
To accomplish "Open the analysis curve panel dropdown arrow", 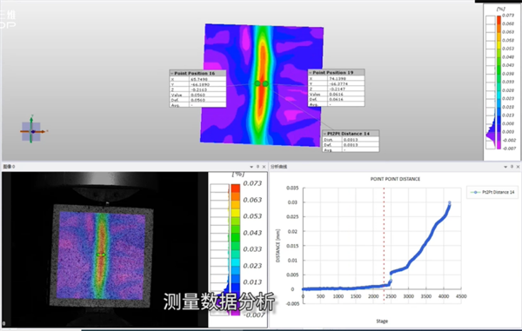I will [505, 167].
